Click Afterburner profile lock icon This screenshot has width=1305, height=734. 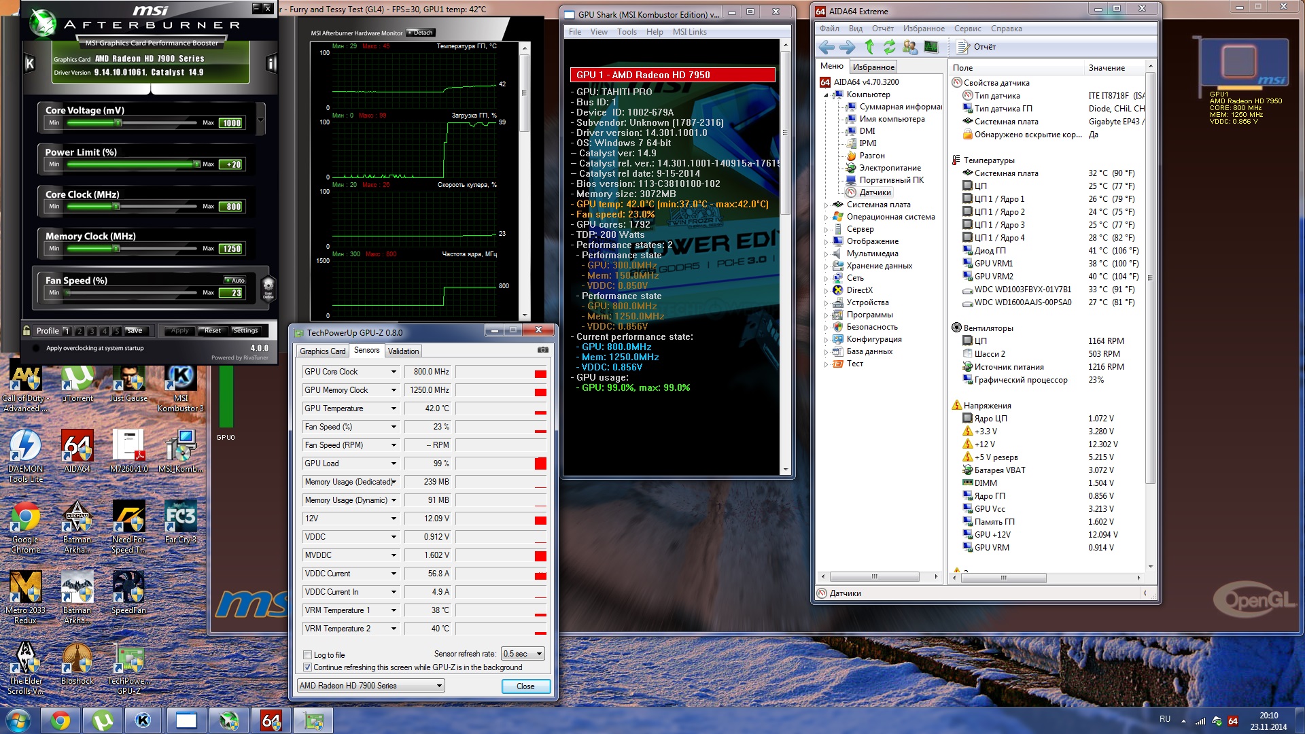27,331
